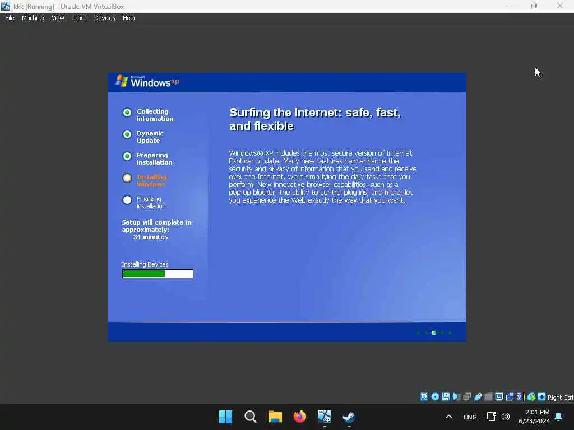The width and height of the screenshot is (574, 430).
Task: Click the 'Installing Devices' label
Action: [x=145, y=264]
